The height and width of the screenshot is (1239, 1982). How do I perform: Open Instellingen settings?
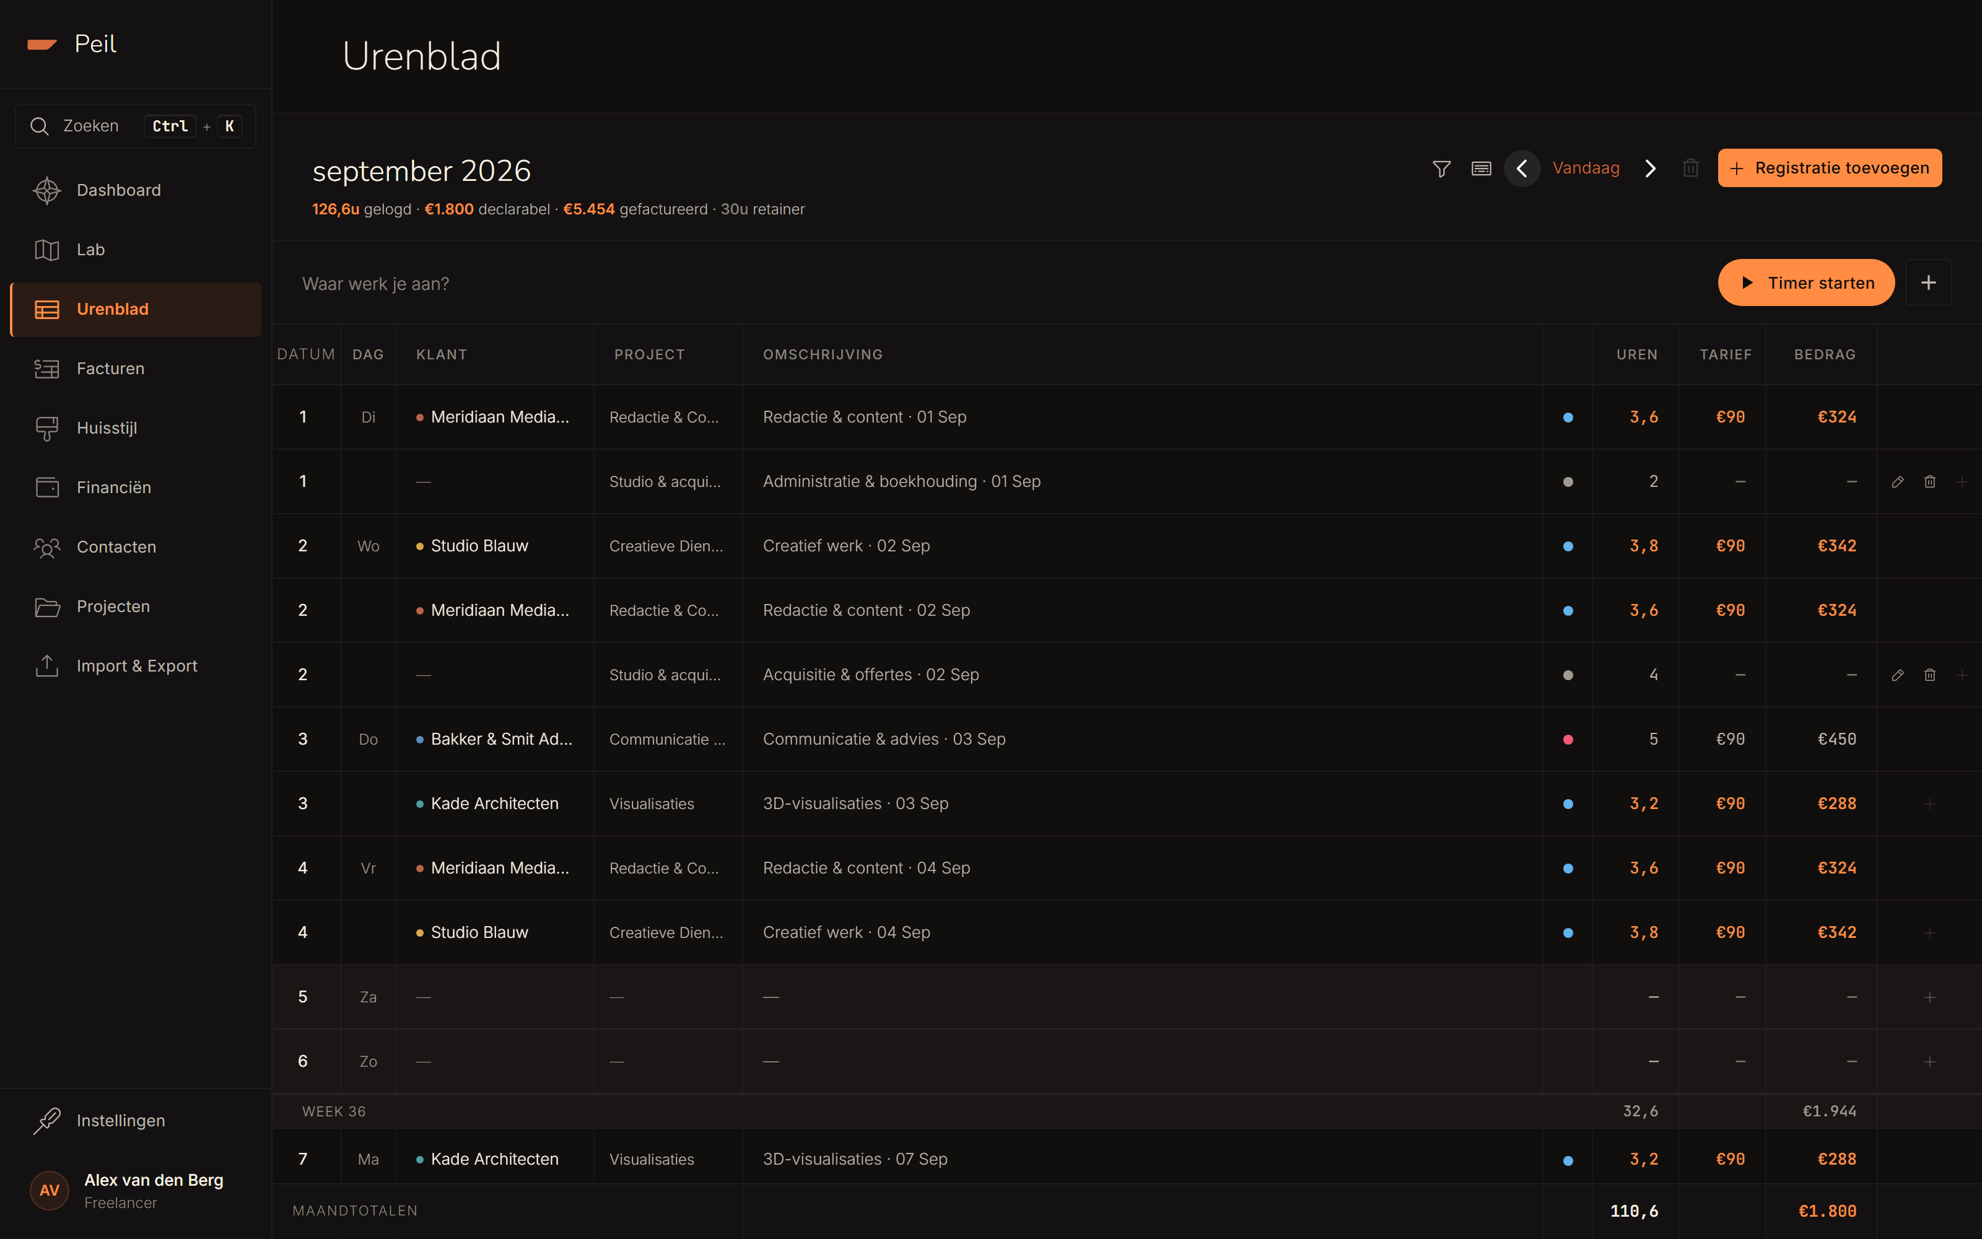135,1120
